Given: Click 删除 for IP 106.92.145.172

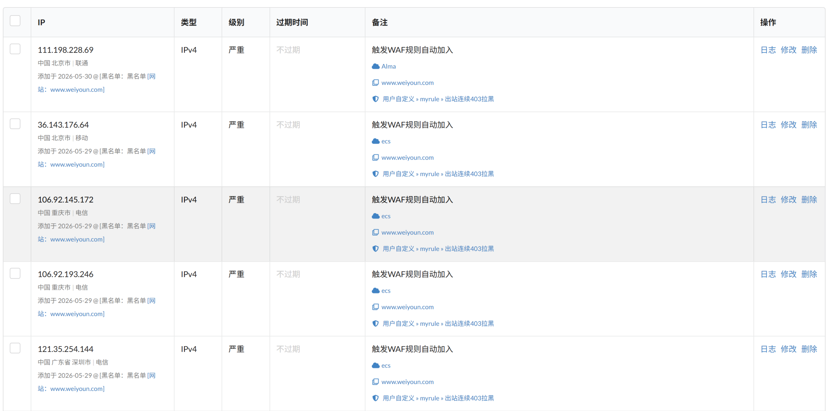Looking at the screenshot, I should (x=809, y=199).
